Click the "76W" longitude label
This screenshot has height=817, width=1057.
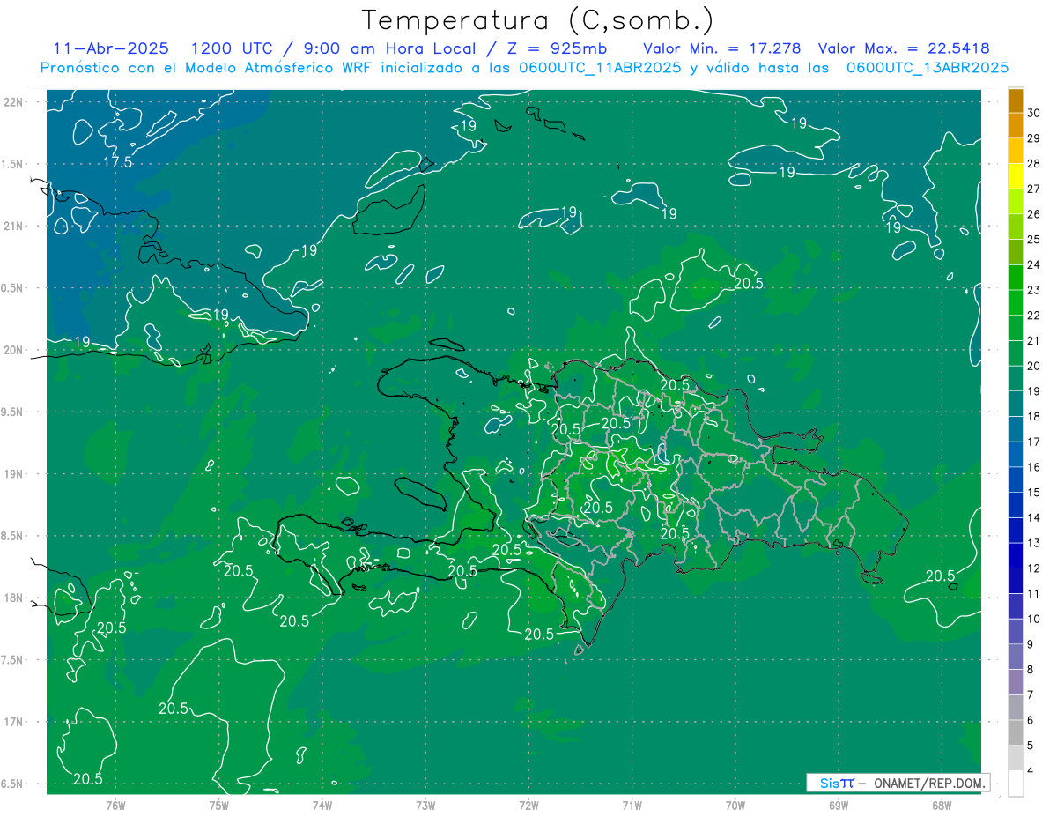pyautogui.click(x=115, y=805)
